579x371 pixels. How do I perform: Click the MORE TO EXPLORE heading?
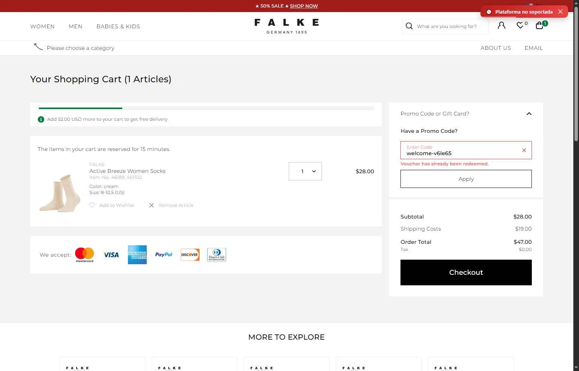[x=286, y=337]
